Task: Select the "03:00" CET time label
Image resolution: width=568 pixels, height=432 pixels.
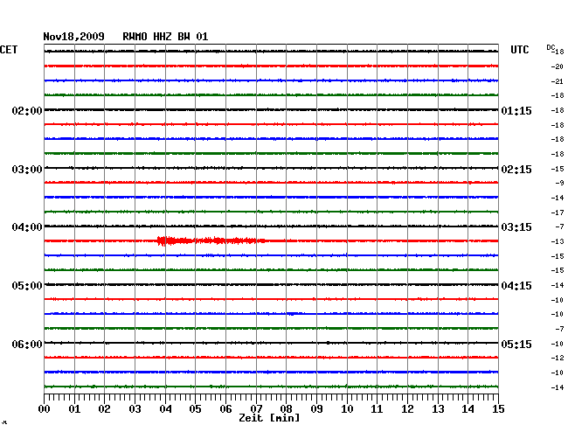Action: click(x=27, y=170)
